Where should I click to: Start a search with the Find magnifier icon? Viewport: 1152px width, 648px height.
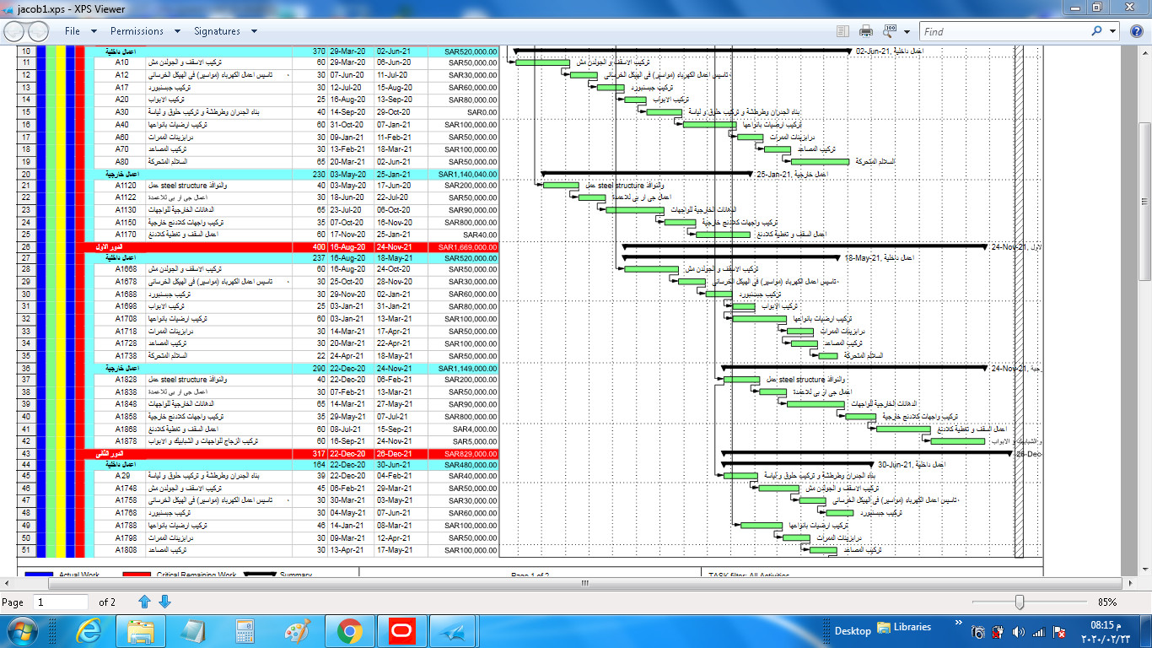[x=1097, y=31]
